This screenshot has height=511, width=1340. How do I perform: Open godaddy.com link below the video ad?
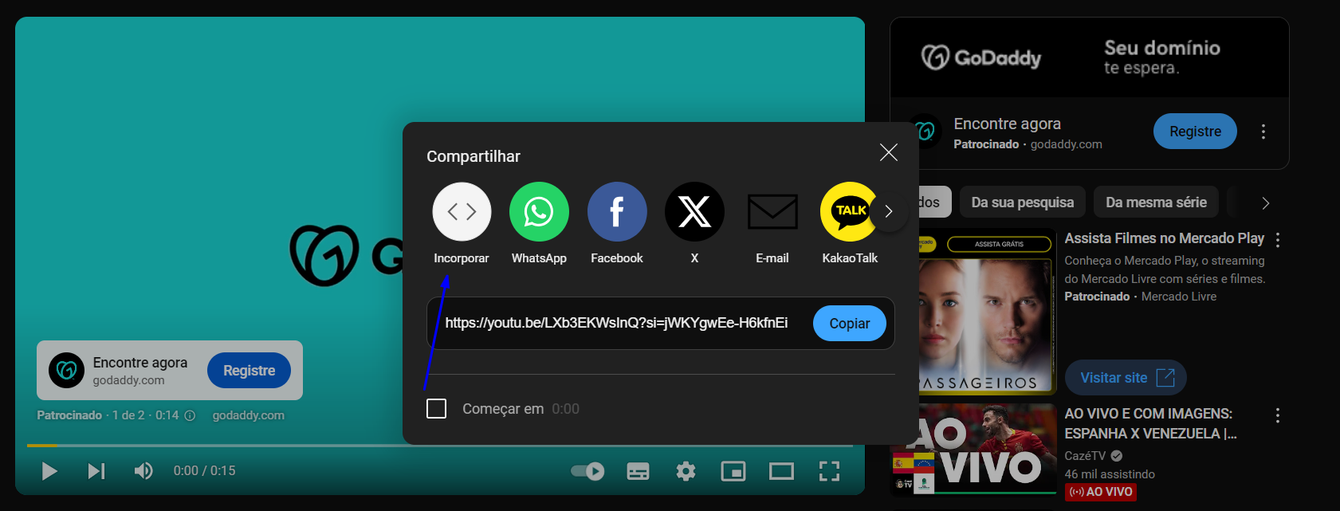(248, 415)
